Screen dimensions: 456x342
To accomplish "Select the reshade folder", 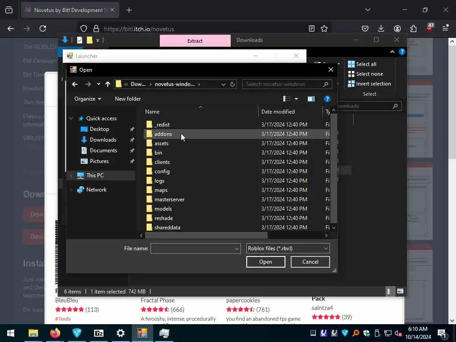I will [163, 218].
